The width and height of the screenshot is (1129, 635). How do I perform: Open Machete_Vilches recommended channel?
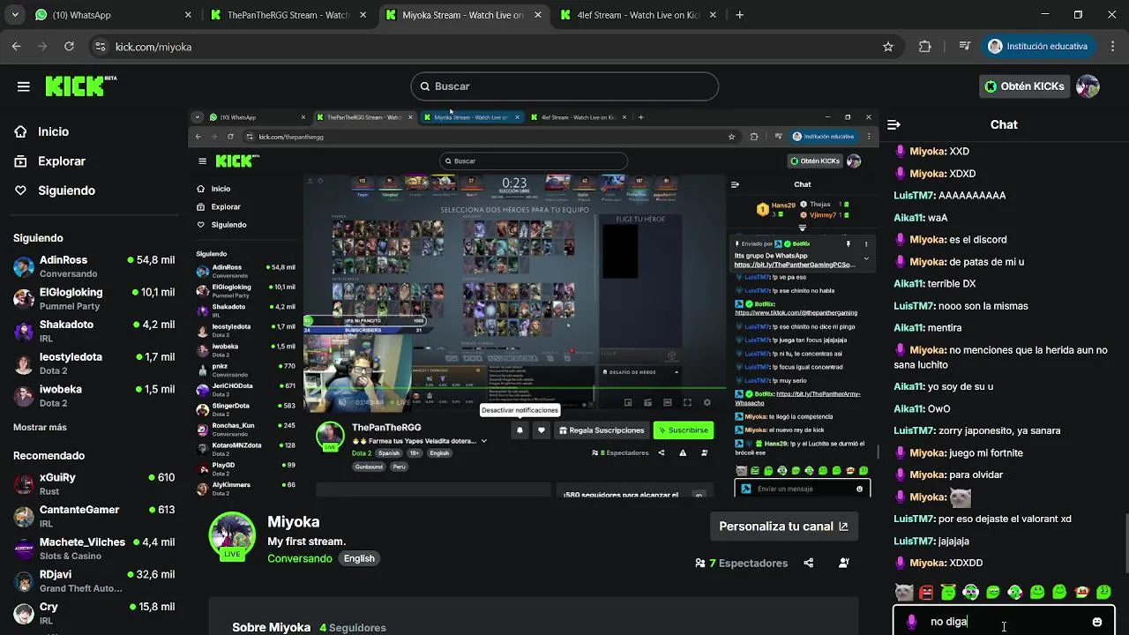(93, 548)
